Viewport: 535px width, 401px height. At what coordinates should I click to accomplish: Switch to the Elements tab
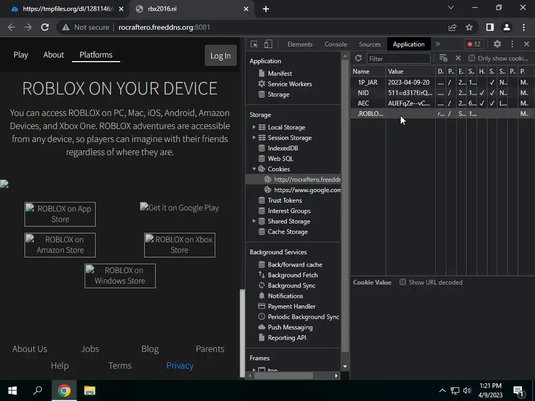[300, 44]
